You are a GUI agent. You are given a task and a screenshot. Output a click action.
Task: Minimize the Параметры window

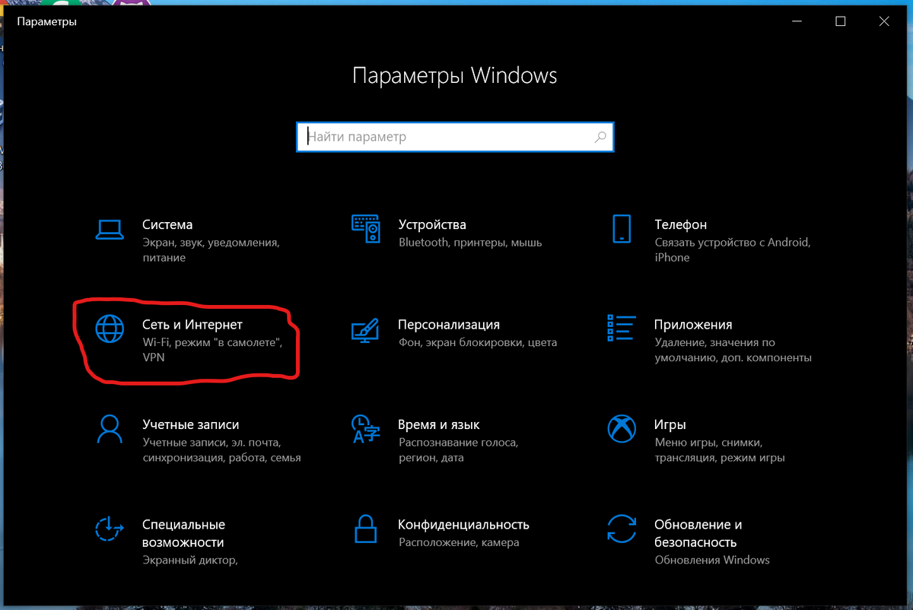pos(797,21)
